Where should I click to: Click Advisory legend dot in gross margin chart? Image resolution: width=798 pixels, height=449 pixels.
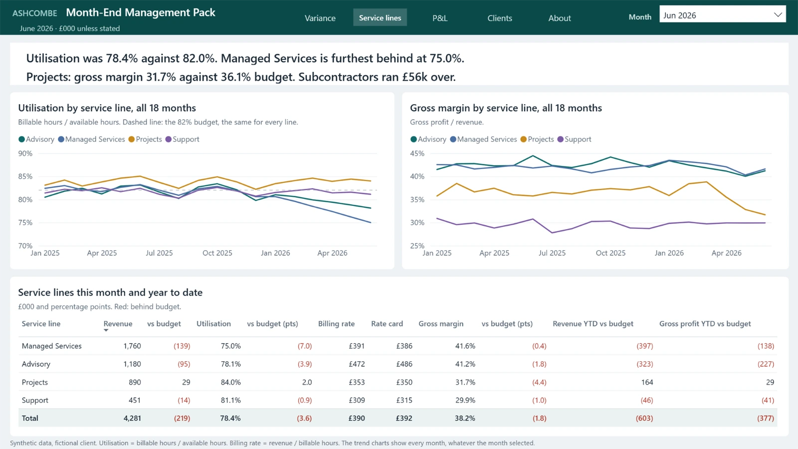[x=413, y=140]
